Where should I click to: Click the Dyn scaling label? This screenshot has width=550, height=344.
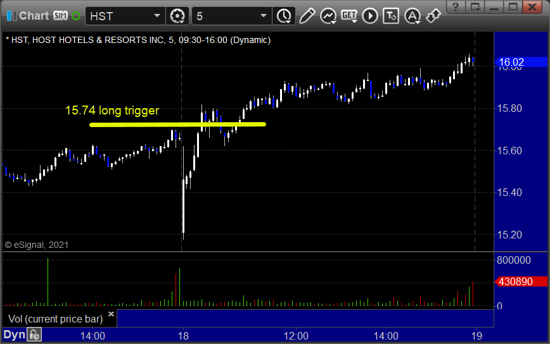15,335
